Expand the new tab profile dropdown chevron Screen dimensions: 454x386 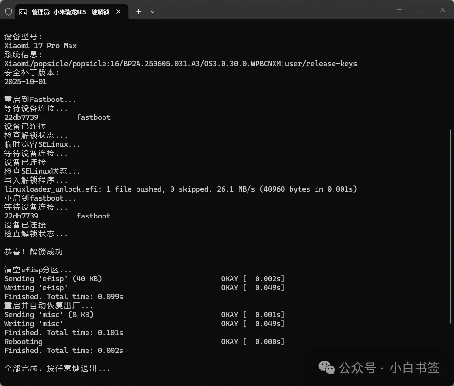coord(153,12)
